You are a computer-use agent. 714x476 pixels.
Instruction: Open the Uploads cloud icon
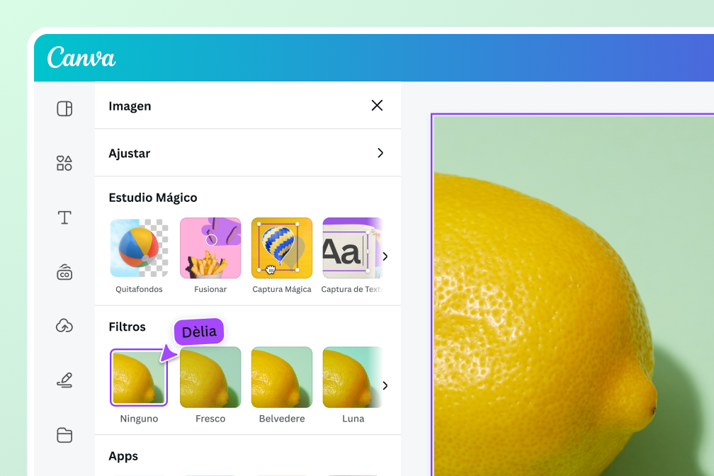tap(64, 326)
